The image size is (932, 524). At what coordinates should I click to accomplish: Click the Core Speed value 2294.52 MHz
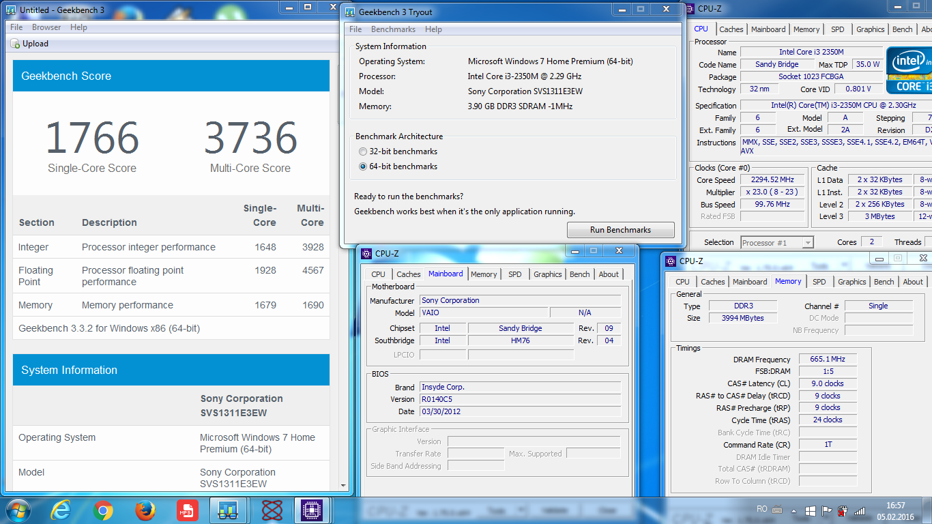[x=772, y=180]
